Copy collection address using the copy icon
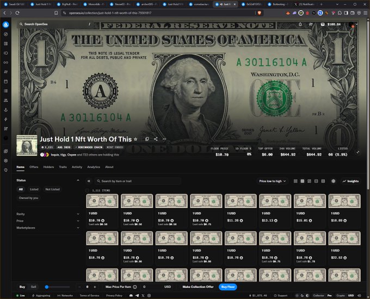This screenshot has height=299, width=370. [x=147, y=139]
